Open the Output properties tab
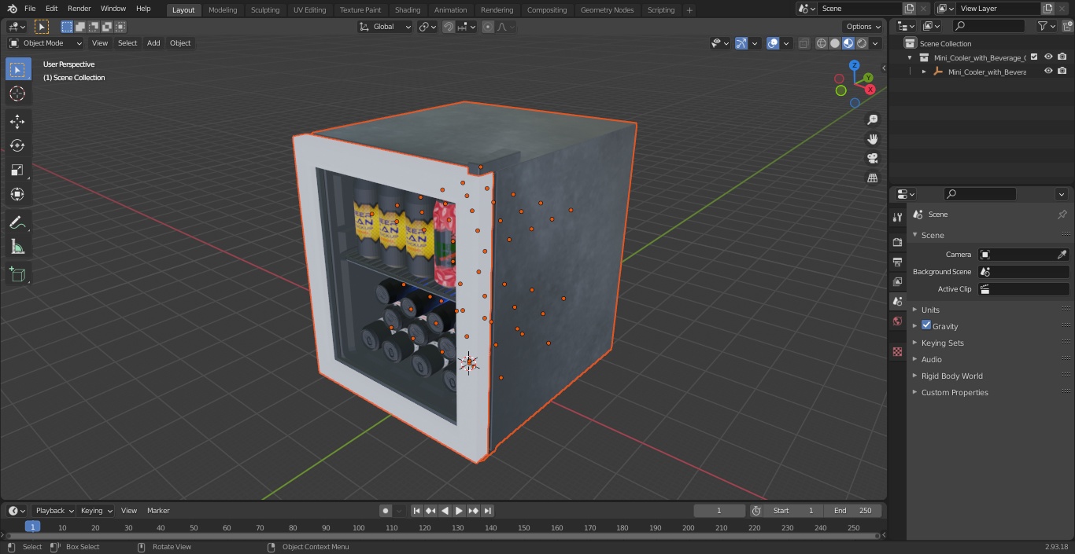Screen dimensions: 1075x554 pos(897,262)
